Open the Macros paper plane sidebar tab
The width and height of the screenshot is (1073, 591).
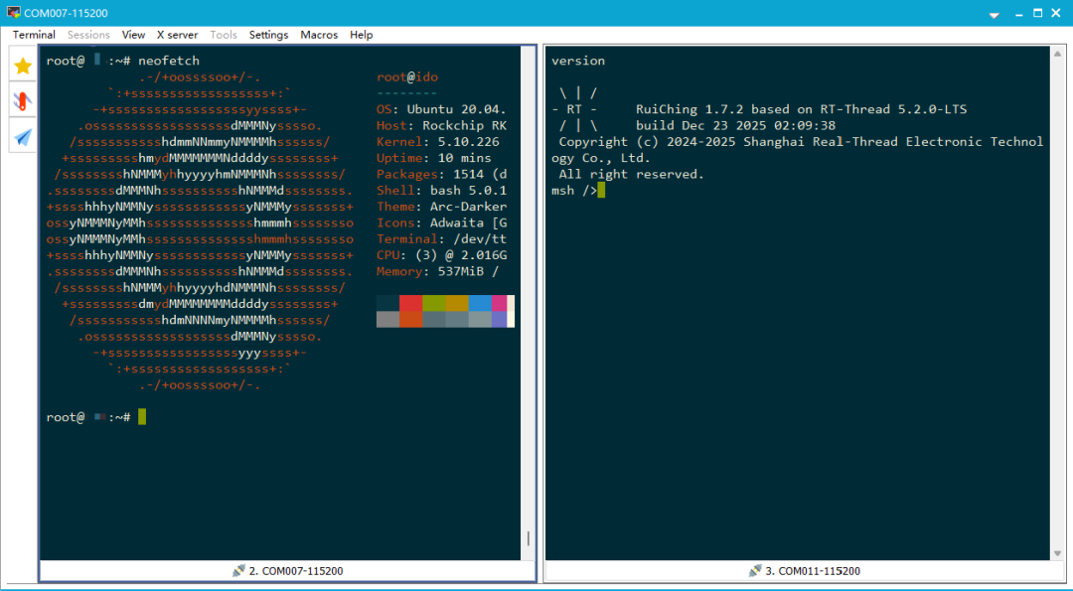click(23, 135)
